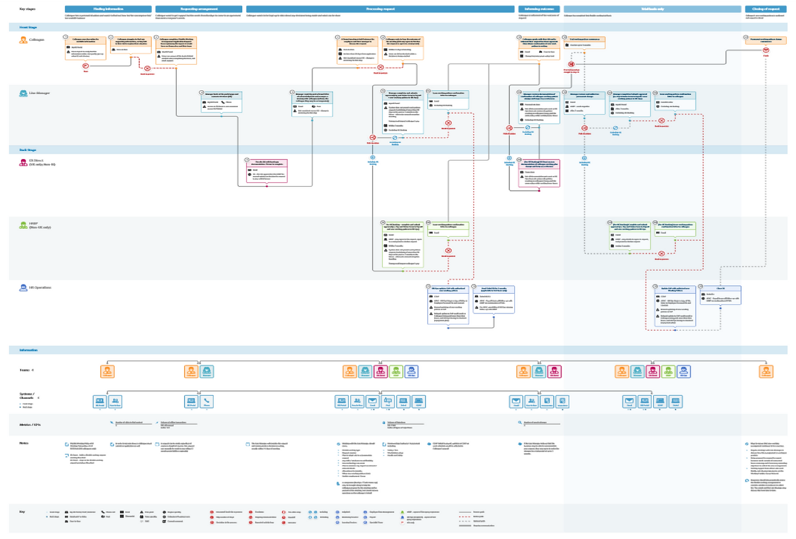Click Email channel icon under Informing outcome

(x=516, y=402)
